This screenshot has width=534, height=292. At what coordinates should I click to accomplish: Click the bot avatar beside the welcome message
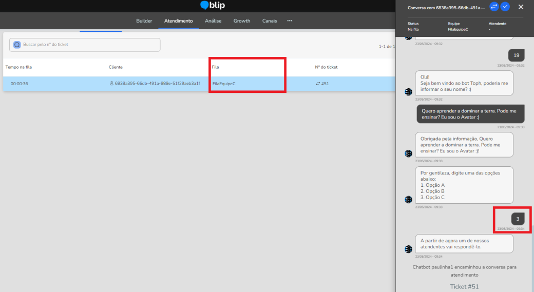coord(409,91)
